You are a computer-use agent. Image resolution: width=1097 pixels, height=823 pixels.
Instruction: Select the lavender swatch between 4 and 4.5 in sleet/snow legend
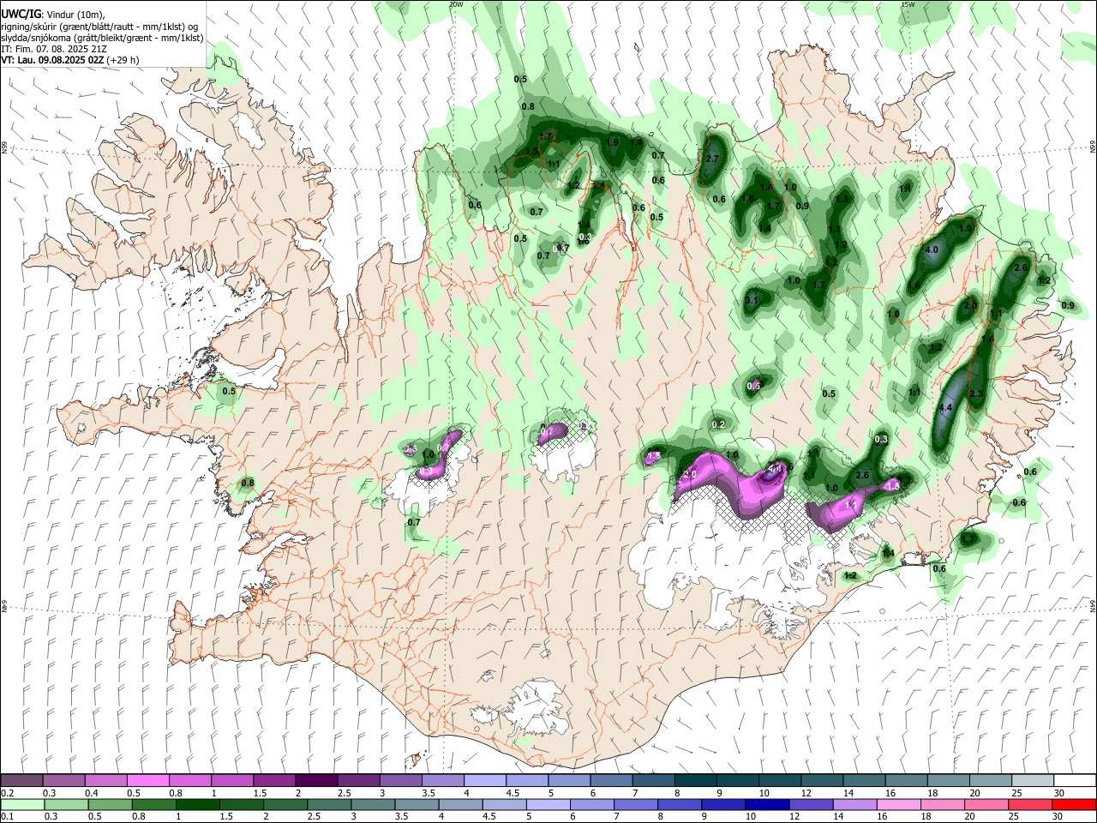[x=484, y=780]
